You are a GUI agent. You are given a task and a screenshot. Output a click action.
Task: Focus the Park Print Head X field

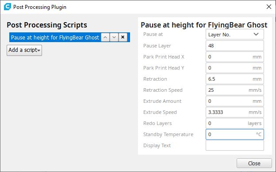[x=234, y=57]
